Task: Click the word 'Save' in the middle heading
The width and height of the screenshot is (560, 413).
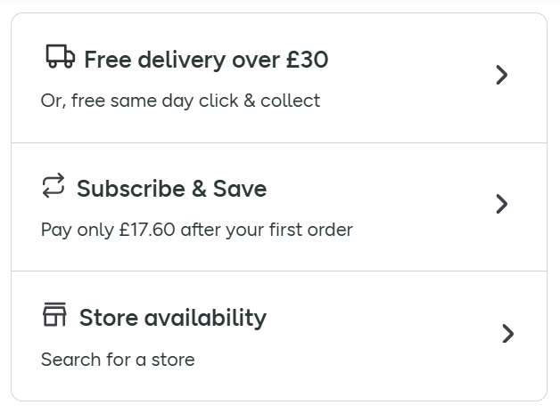Action: pos(240,189)
